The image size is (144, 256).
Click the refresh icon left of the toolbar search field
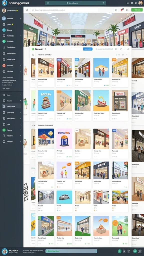tap(27, 10)
